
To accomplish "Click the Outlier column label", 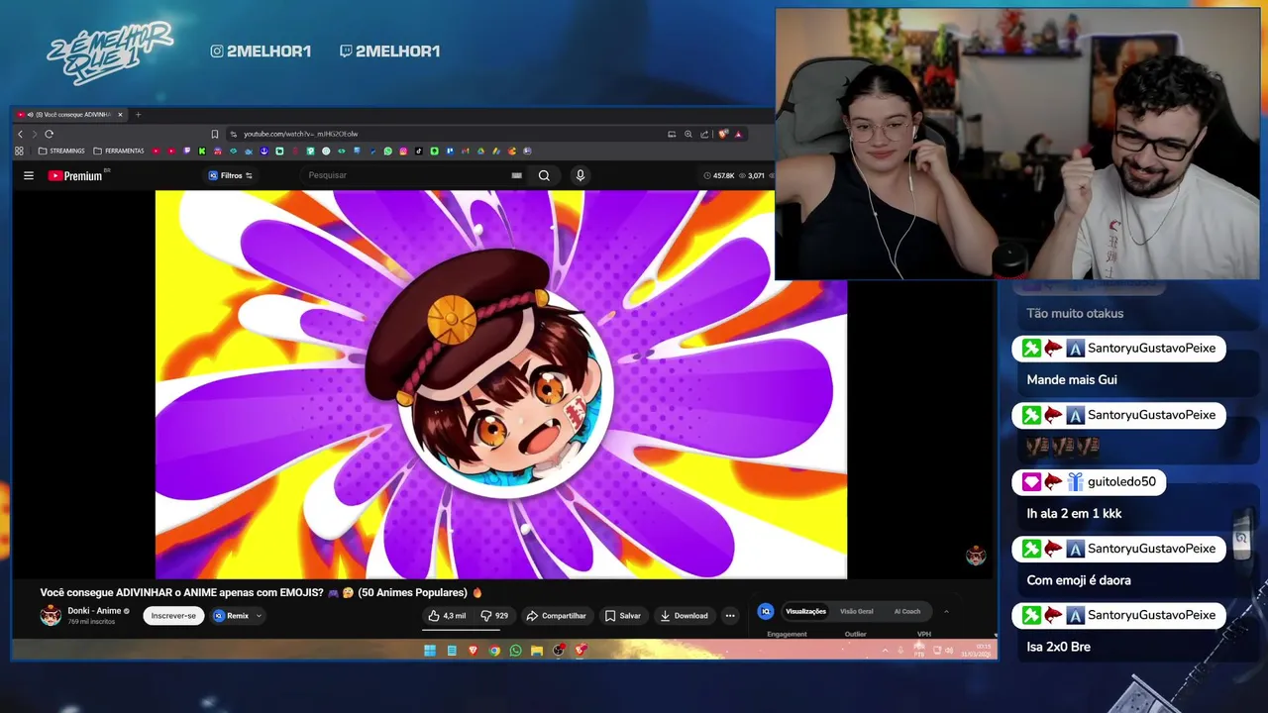I will [855, 634].
